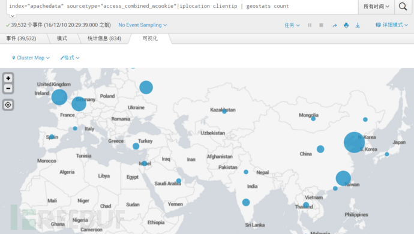
Task: Select the cluster bubble in southern India
Action: click(x=246, y=202)
